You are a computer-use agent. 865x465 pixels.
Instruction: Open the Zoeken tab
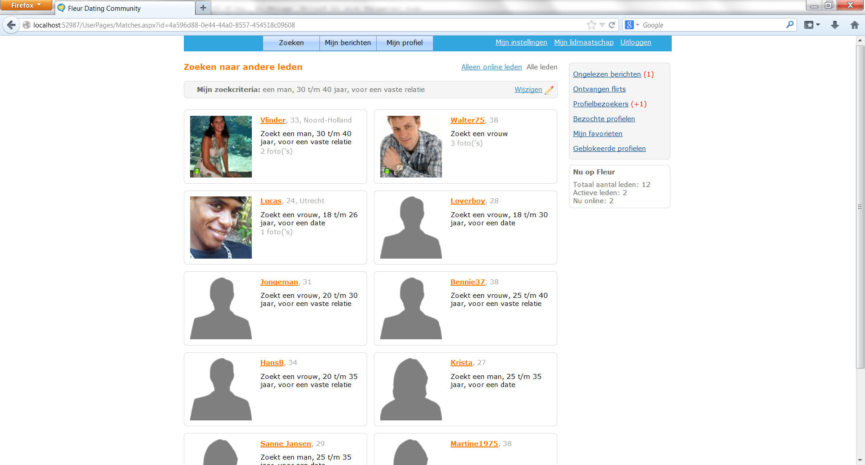pyautogui.click(x=291, y=43)
